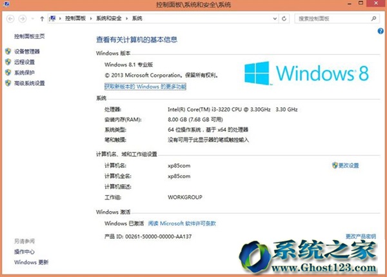The image size is (387, 277).
Task: Open 远程设置 link
Action: (x=25, y=62)
